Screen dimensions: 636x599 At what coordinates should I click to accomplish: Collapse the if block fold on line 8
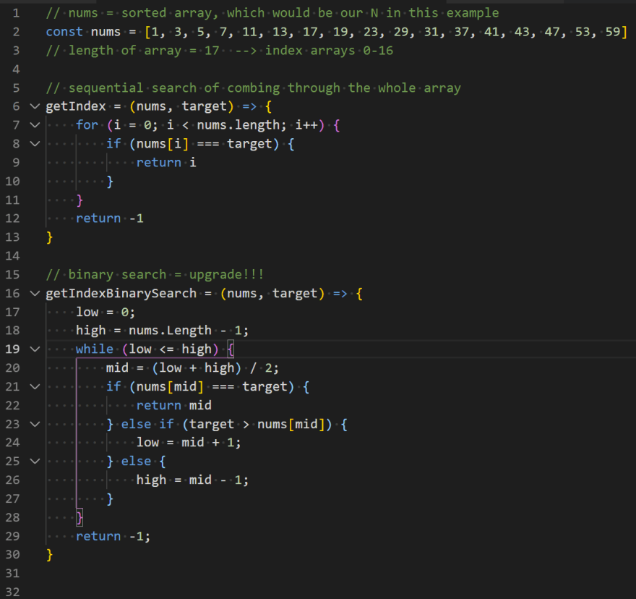click(35, 144)
